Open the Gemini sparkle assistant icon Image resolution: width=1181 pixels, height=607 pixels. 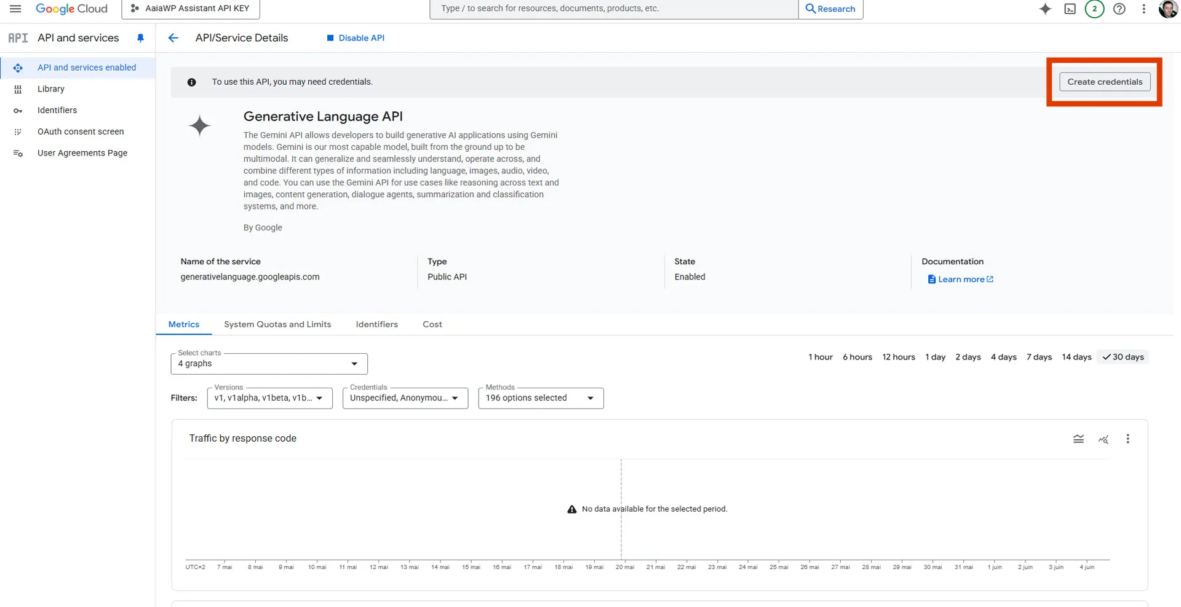1045,9
